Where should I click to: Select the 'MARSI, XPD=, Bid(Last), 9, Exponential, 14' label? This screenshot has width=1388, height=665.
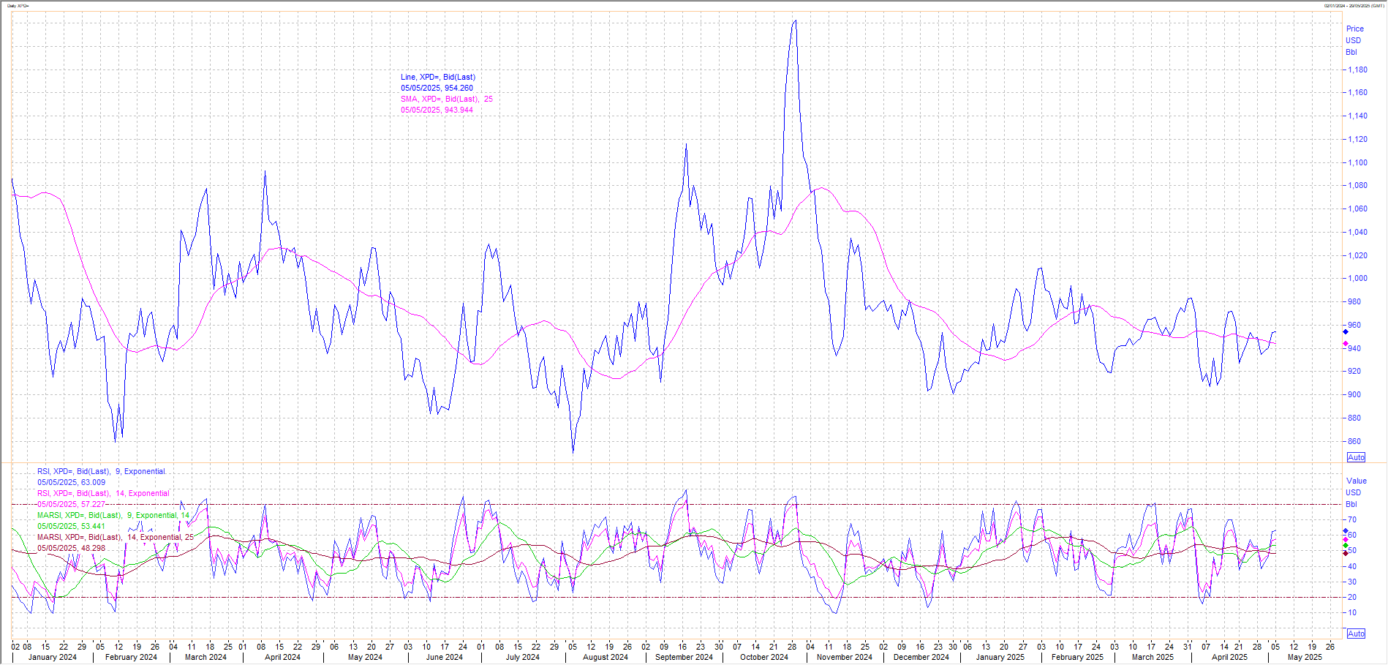tap(113, 515)
